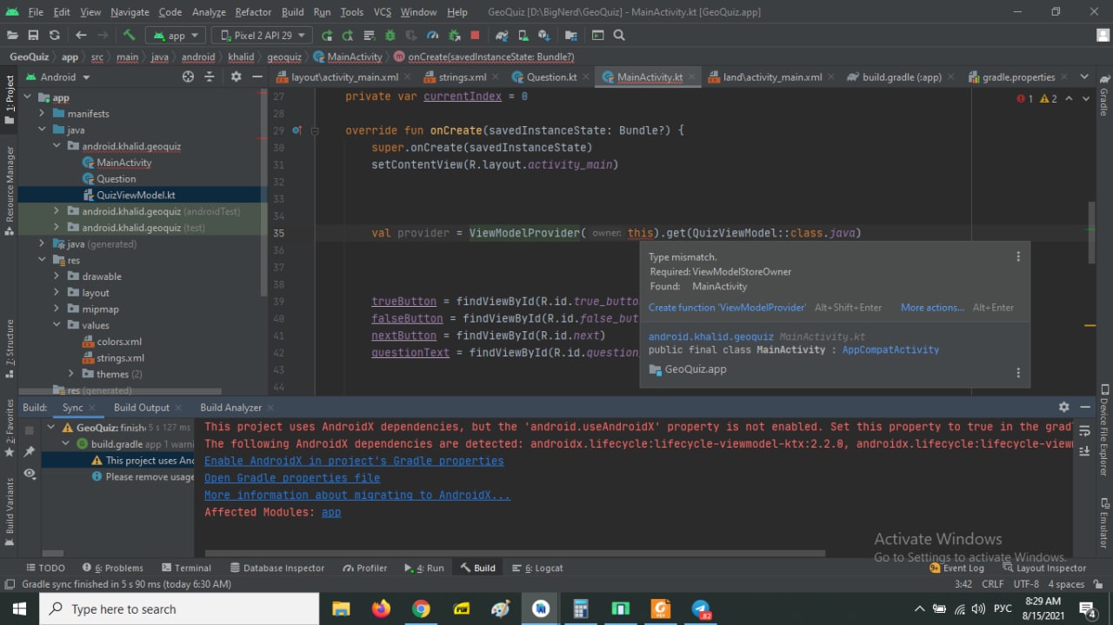
Task: Open the VCS menu
Action: [x=383, y=12]
